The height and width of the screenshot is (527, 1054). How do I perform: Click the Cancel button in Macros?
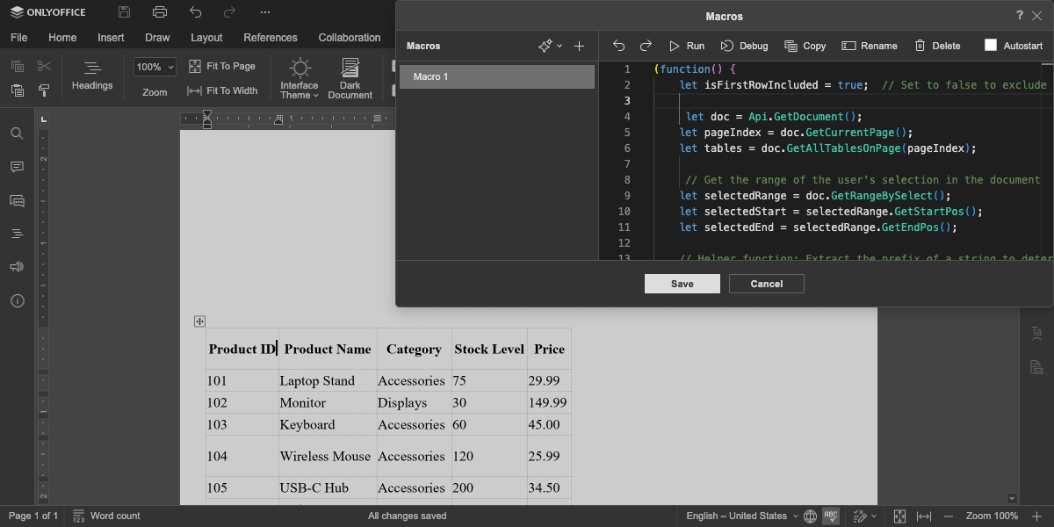click(767, 284)
